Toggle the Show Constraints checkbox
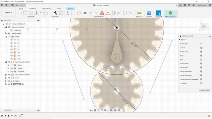Image resolution: width=212 pixels, height=119 pixels. (201, 75)
